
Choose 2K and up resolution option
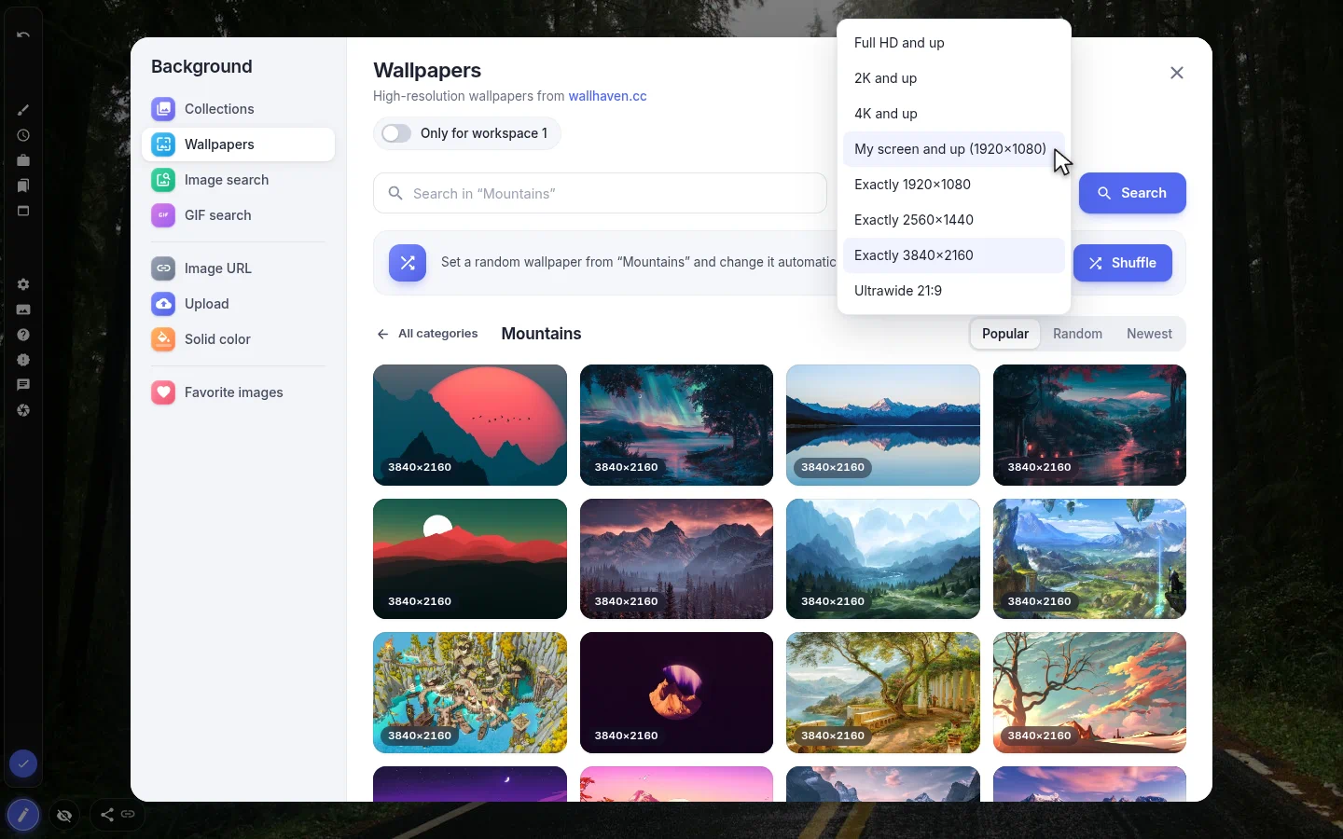click(954, 78)
